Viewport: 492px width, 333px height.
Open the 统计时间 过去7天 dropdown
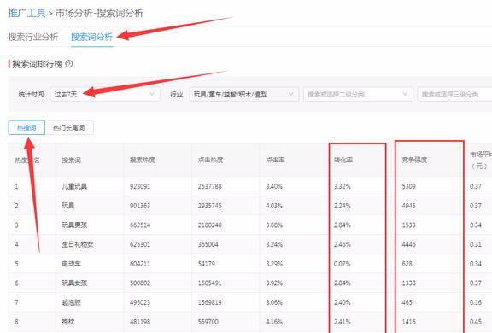coord(105,94)
